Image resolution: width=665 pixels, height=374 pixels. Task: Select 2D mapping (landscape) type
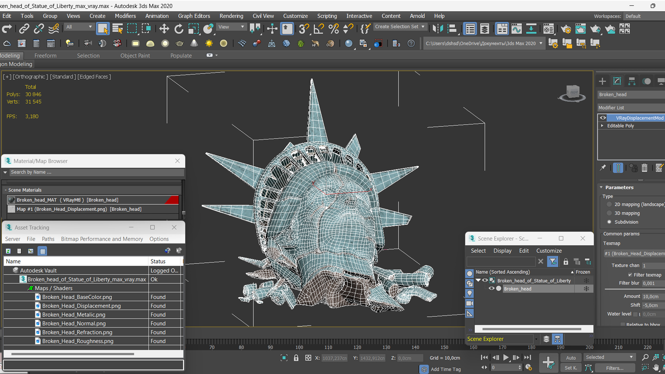coord(609,204)
